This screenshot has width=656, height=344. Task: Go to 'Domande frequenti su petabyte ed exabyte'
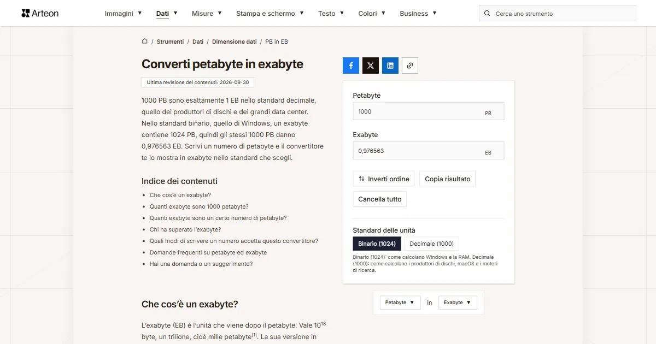click(x=208, y=252)
